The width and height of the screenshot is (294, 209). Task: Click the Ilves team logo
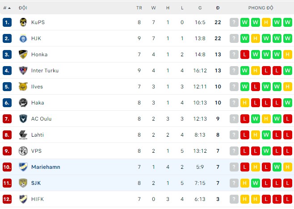coord(23,87)
